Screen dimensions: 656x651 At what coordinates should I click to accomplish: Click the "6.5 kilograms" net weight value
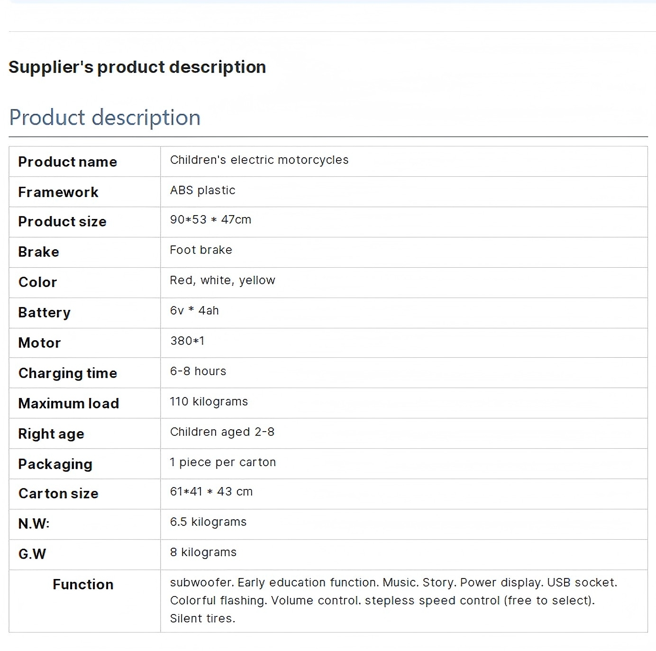208,522
